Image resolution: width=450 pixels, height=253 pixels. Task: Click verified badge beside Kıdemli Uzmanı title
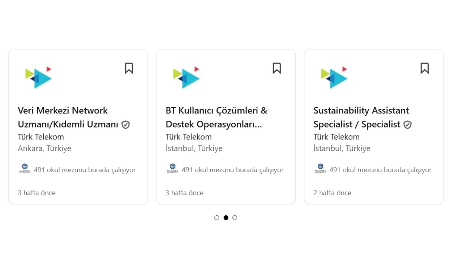tap(126, 125)
